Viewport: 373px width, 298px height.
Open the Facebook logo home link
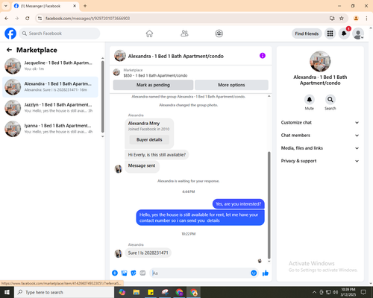tap(10, 34)
